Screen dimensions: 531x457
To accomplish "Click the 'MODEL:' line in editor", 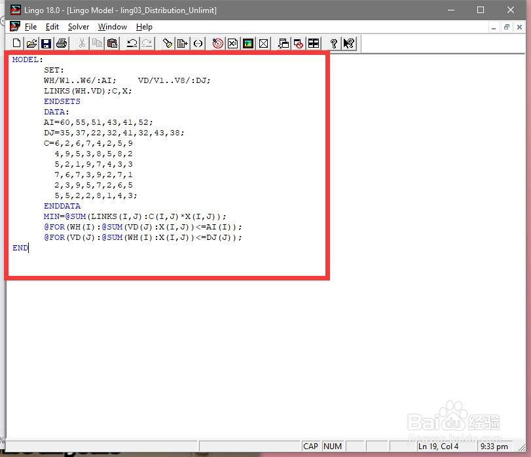I will point(27,59).
